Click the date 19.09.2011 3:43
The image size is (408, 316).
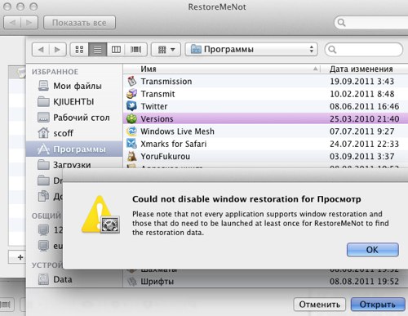(361, 81)
